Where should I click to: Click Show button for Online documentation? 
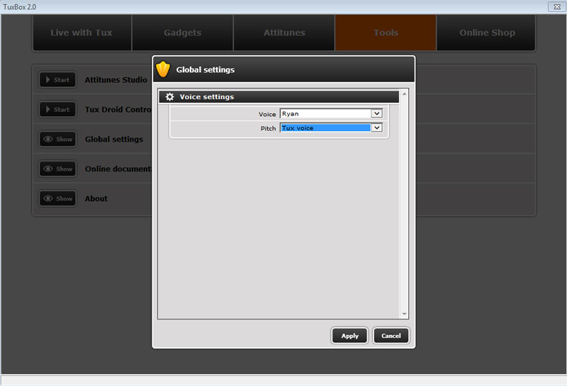point(57,169)
